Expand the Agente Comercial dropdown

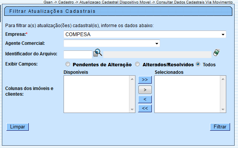pyautogui.click(x=112, y=43)
